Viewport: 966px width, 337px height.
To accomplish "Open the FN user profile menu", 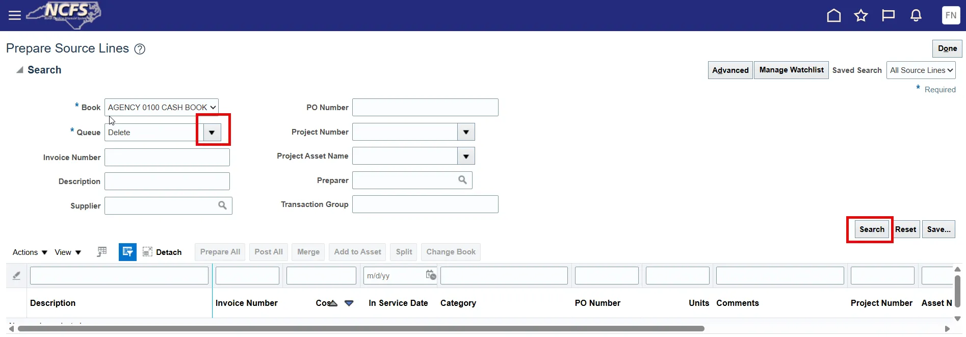I will tap(951, 15).
